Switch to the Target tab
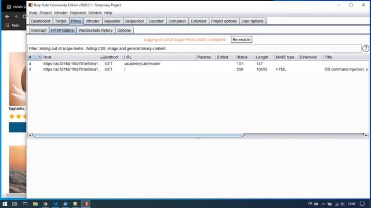Screen dimensions: 371x208 [x=60, y=21]
